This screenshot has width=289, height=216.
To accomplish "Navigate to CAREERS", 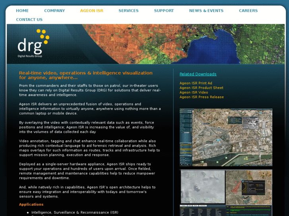I will click(248, 11).
